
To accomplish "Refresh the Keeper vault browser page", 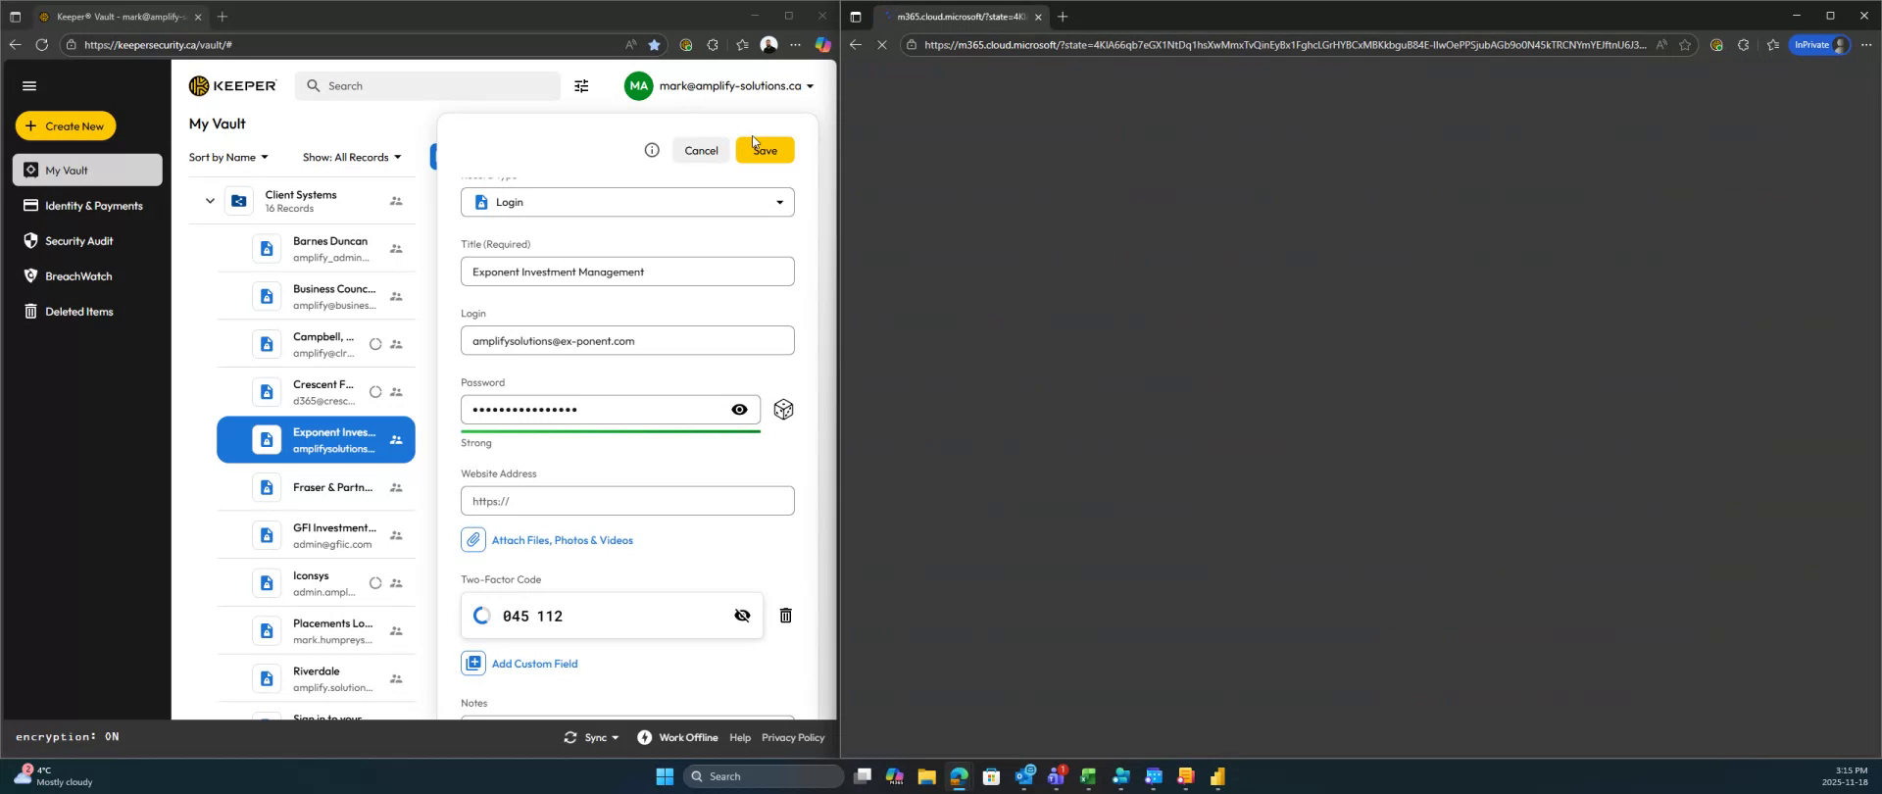I will pos(41,45).
